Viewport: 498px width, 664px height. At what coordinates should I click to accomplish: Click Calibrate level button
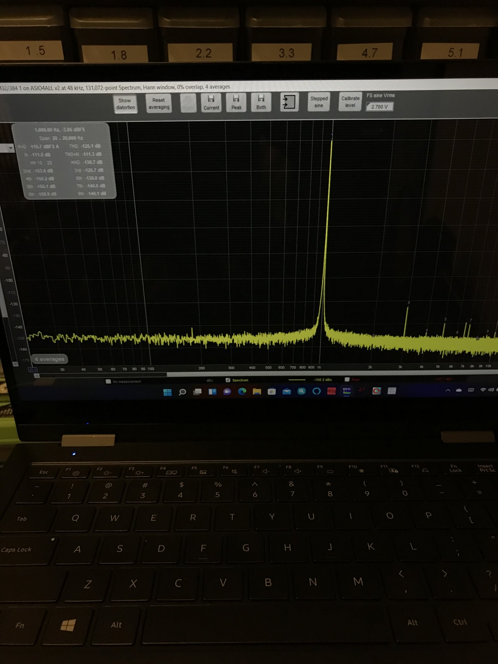point(350,101)
